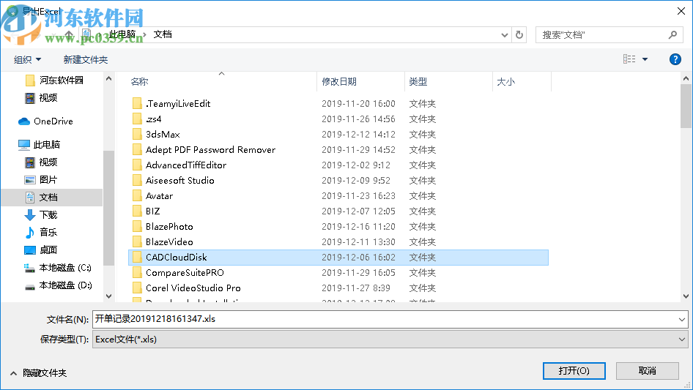This screenshot has width=693, height=390.
Task: Click the 文档 breadcrumb segment
Action: point(162,34)
